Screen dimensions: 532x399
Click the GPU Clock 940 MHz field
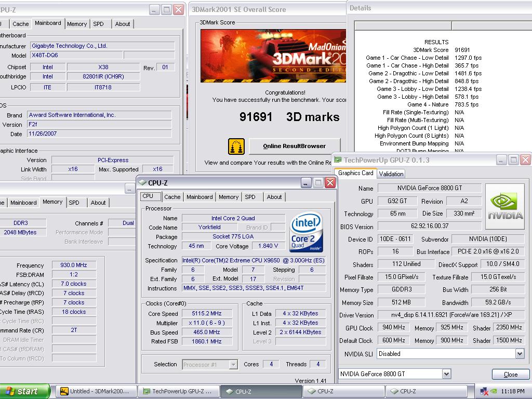[x=394, y=327]
